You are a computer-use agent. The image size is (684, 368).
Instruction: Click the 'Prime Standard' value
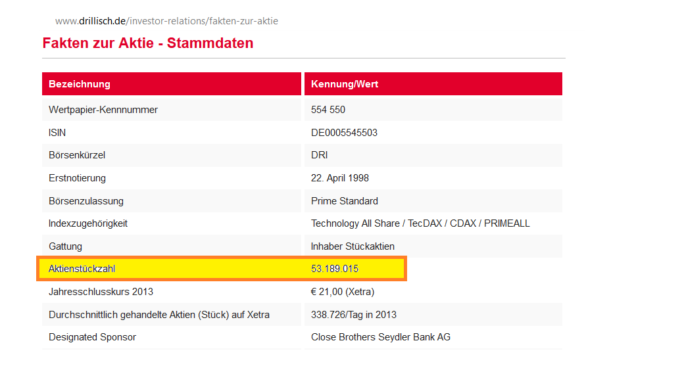point(345,201)
